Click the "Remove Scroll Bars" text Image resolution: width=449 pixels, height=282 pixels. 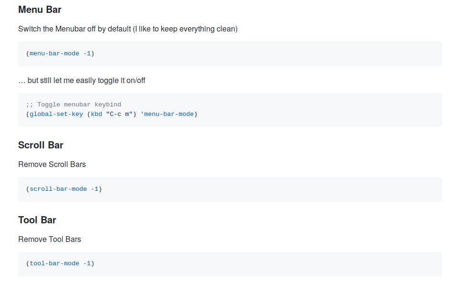(x=52, y=165)
